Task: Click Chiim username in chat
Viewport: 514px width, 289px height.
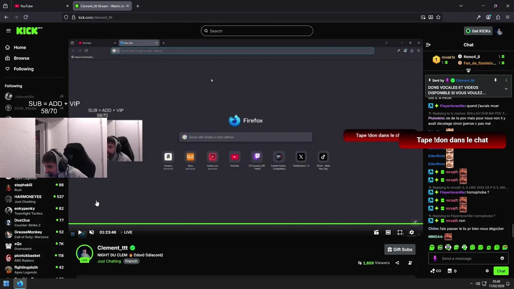Action: tap(434, 228)
